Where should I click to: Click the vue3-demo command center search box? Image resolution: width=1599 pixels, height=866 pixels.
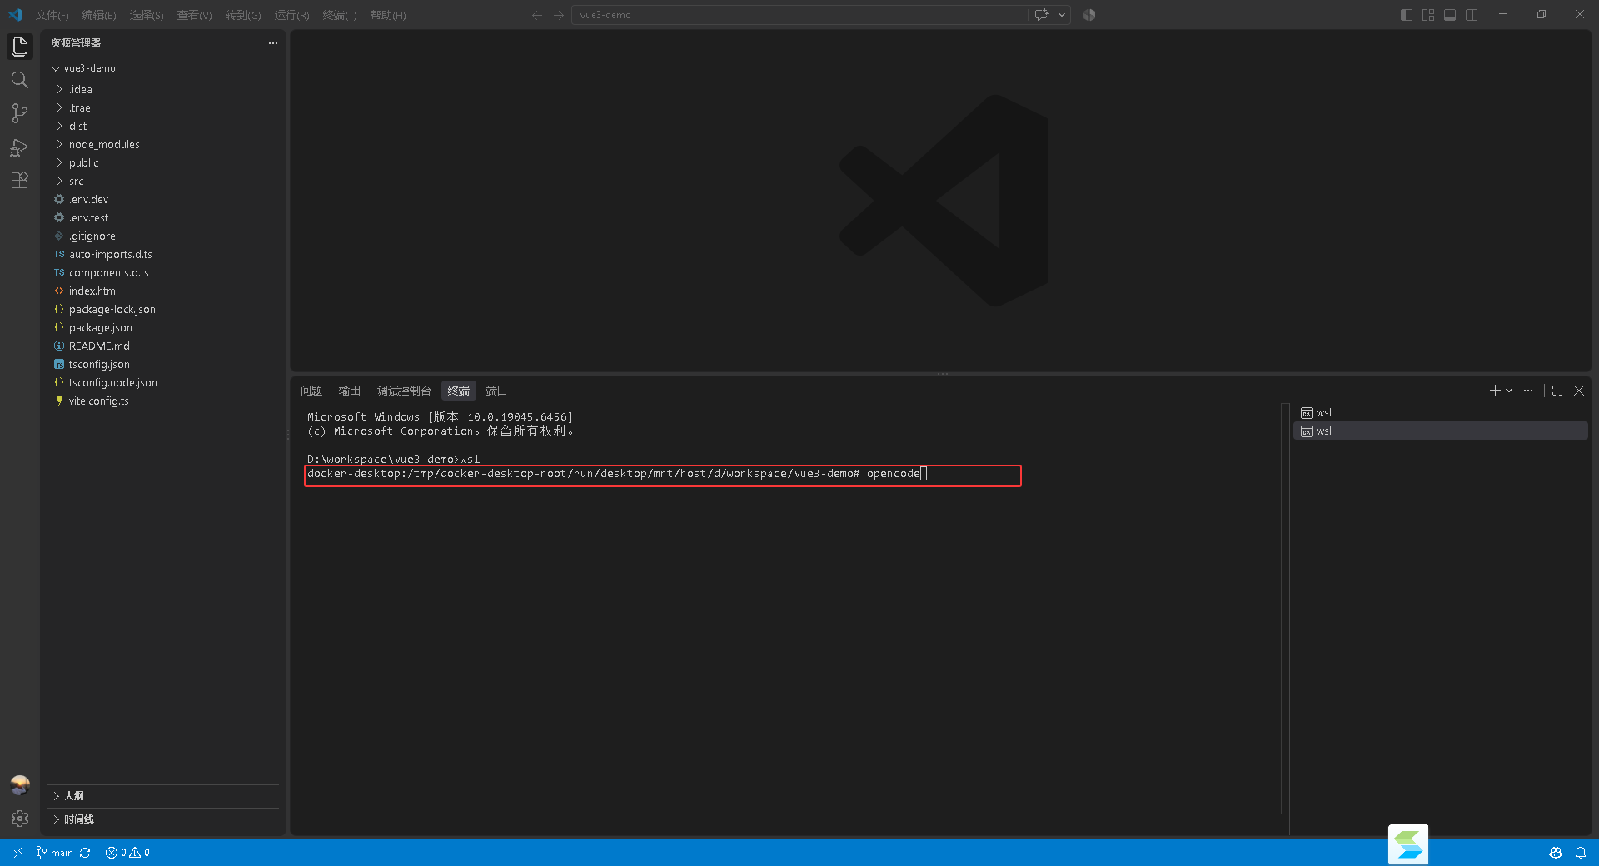[799, 15]
